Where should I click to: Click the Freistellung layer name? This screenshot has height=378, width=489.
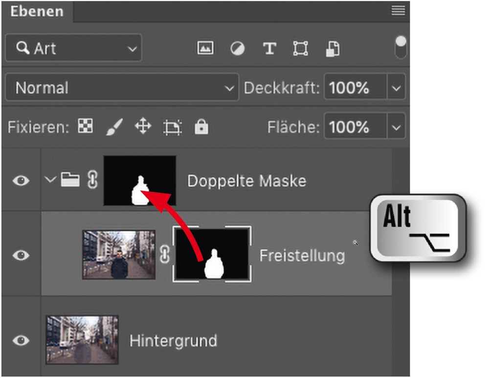click(302, 255)
